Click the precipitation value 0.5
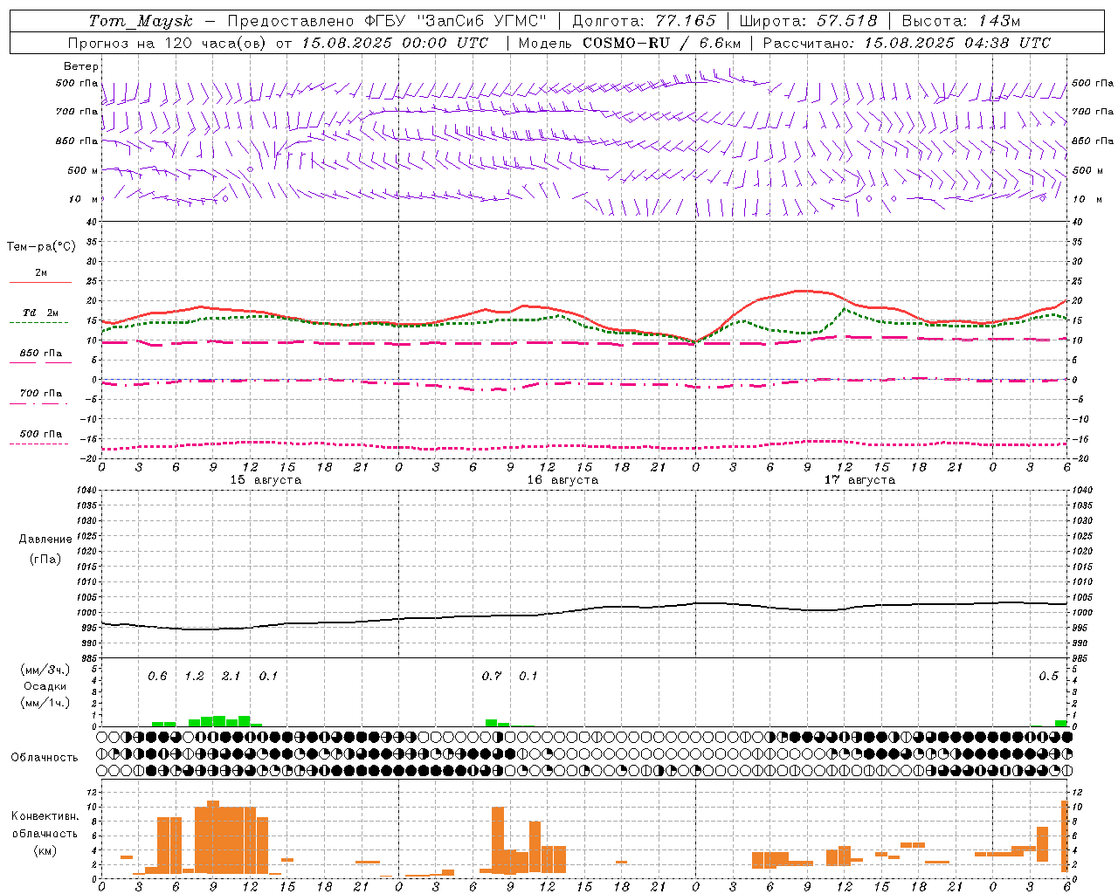 [1048, 676]
